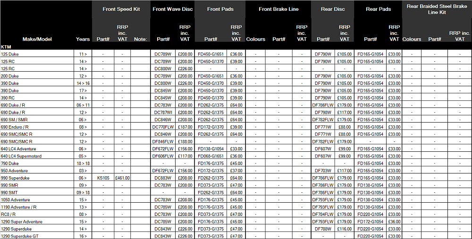Click the Front Brake Line header cell
472x239 pixels.
278,9
